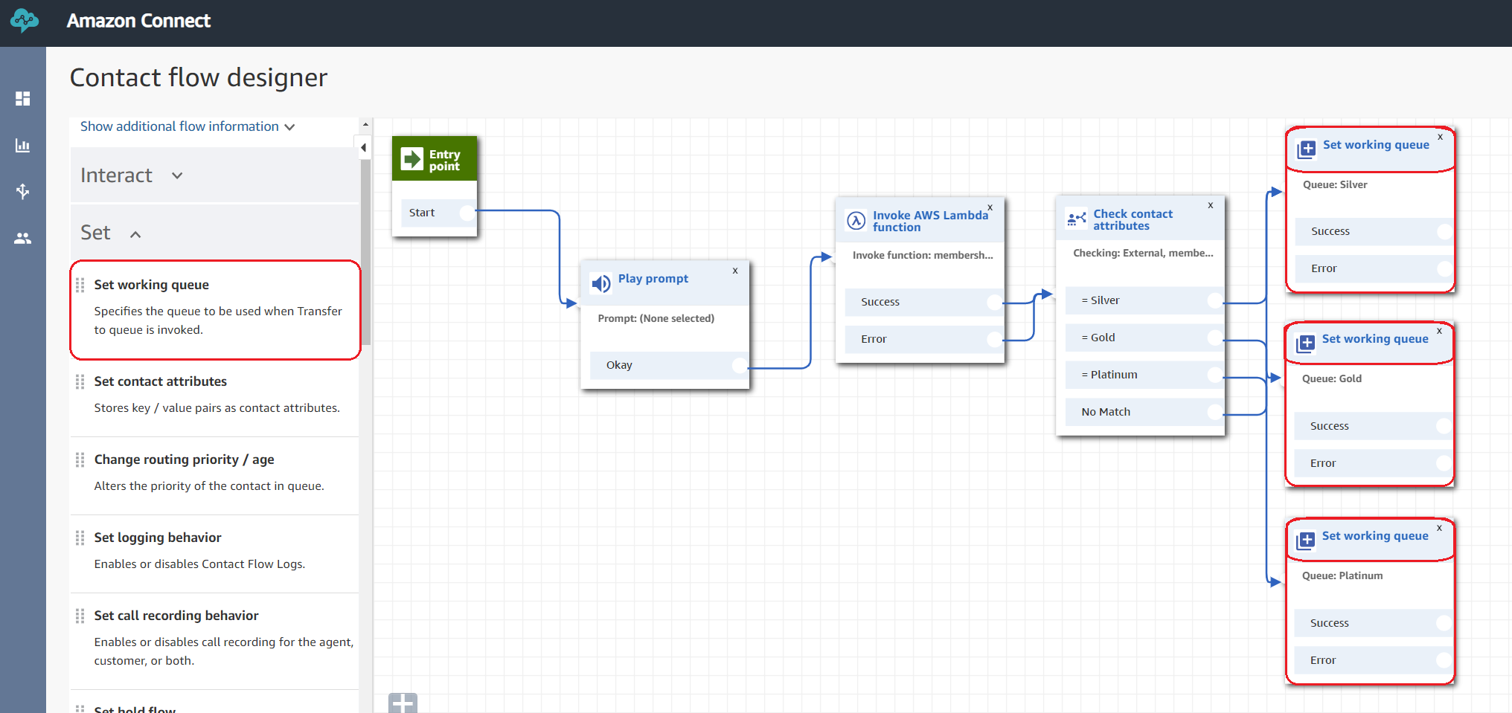Expand Show additional flow information
Image resolution: width=1512 pixels, height=713 pixels.
click(x=188, y=127)
